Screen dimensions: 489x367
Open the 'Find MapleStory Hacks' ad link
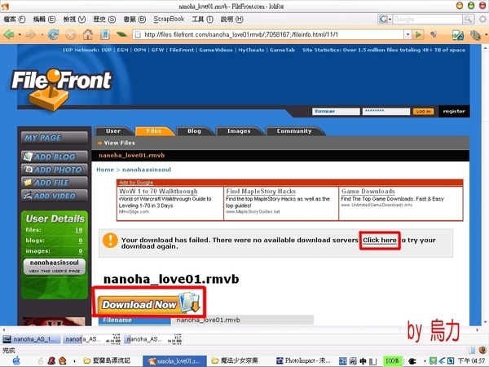coord(261,192)
